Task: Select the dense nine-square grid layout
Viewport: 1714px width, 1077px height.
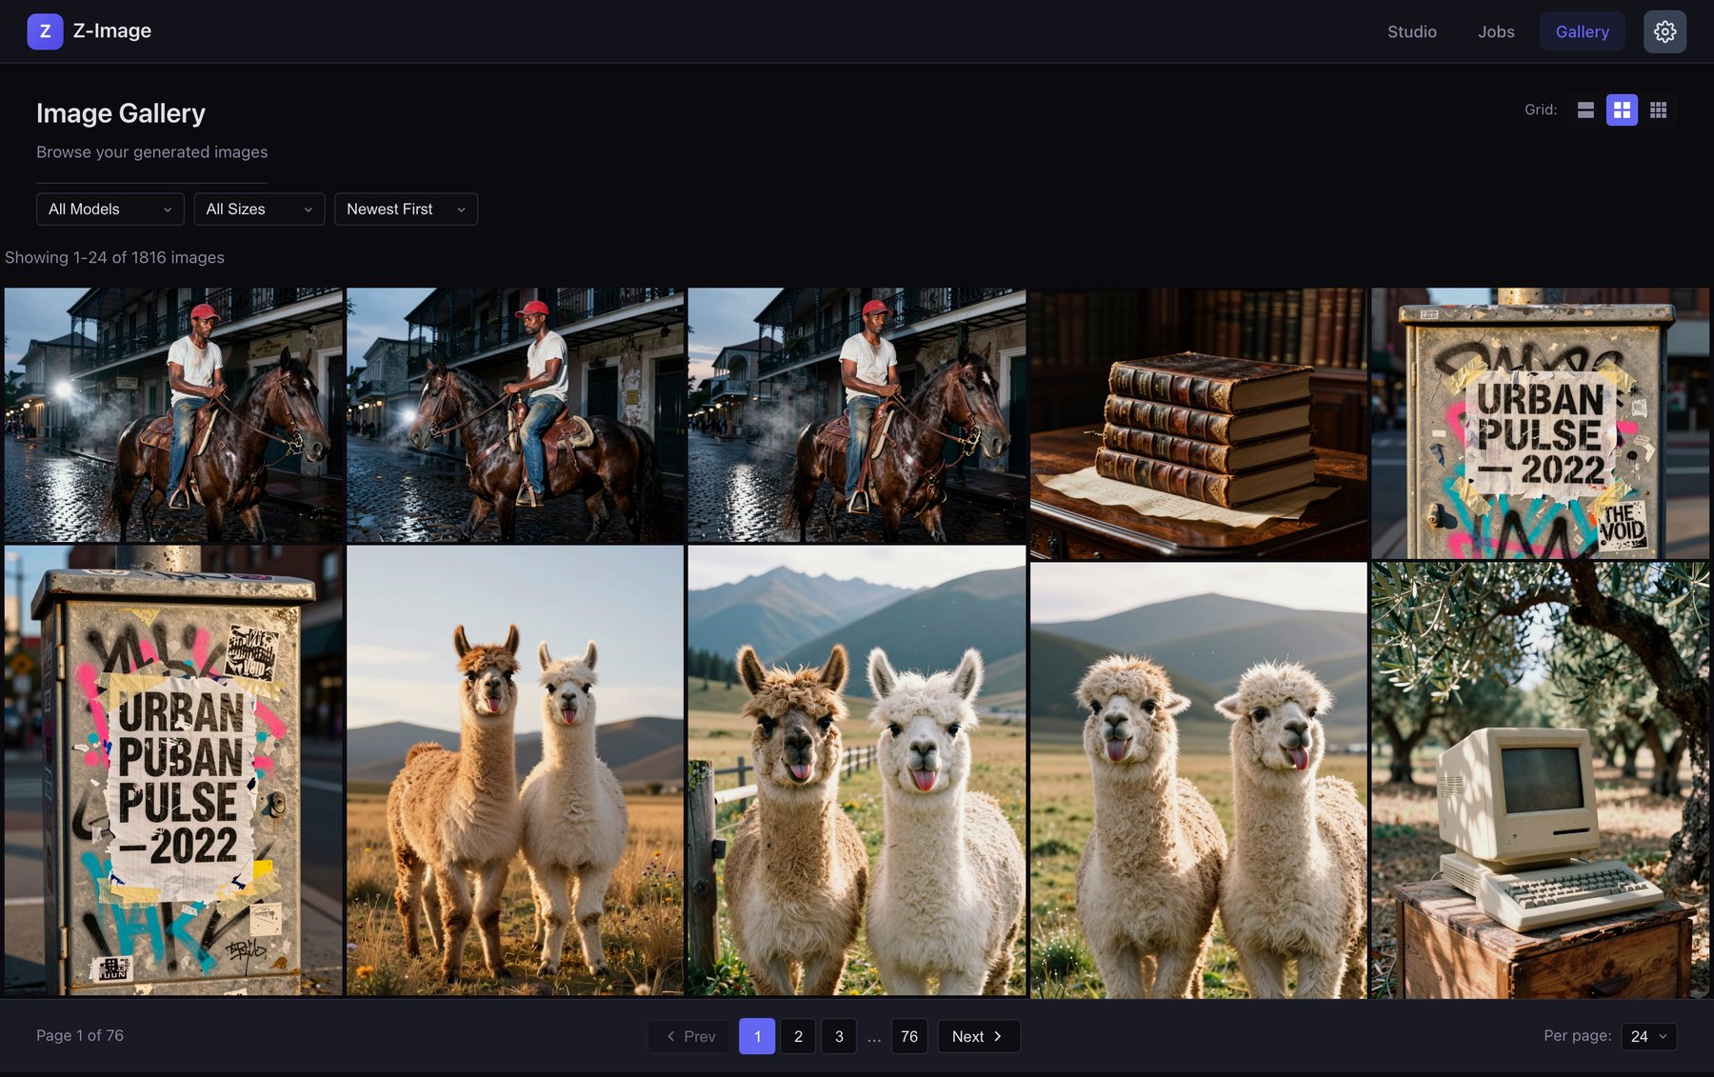Action: 1658,110
